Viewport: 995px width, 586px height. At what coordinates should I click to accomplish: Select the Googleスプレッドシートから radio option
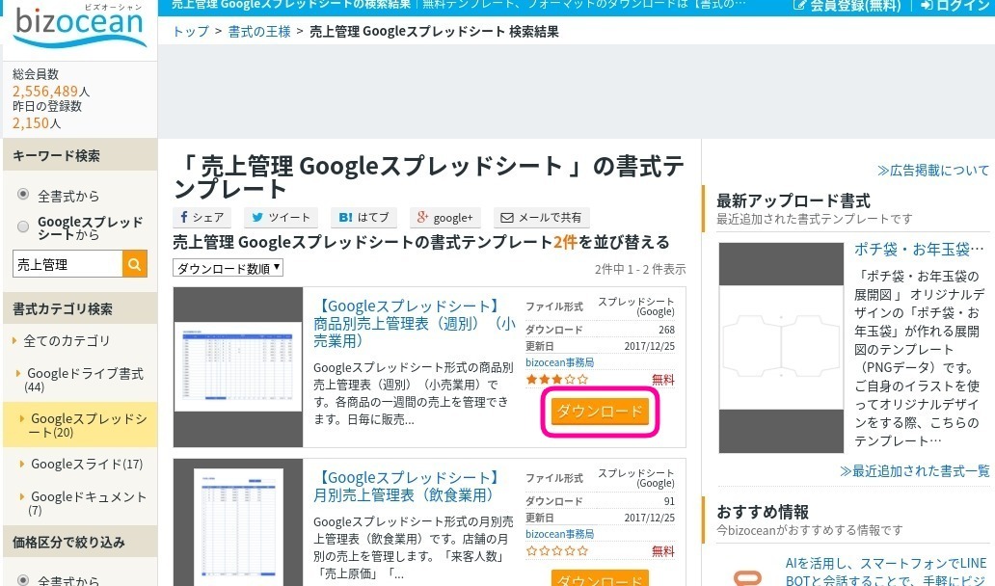pyautogui.click(x=23, y=226)
